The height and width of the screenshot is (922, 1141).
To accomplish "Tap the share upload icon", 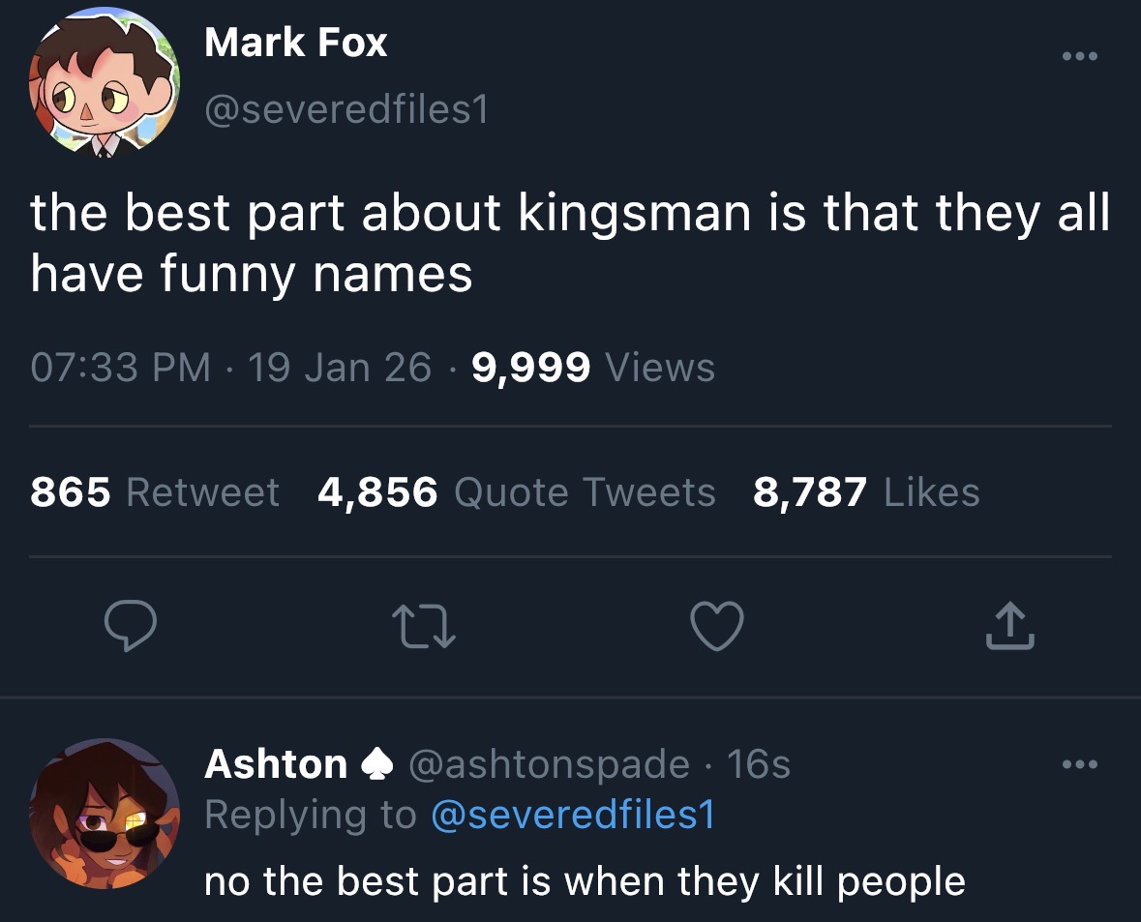I will click(x=1011, y=626).
